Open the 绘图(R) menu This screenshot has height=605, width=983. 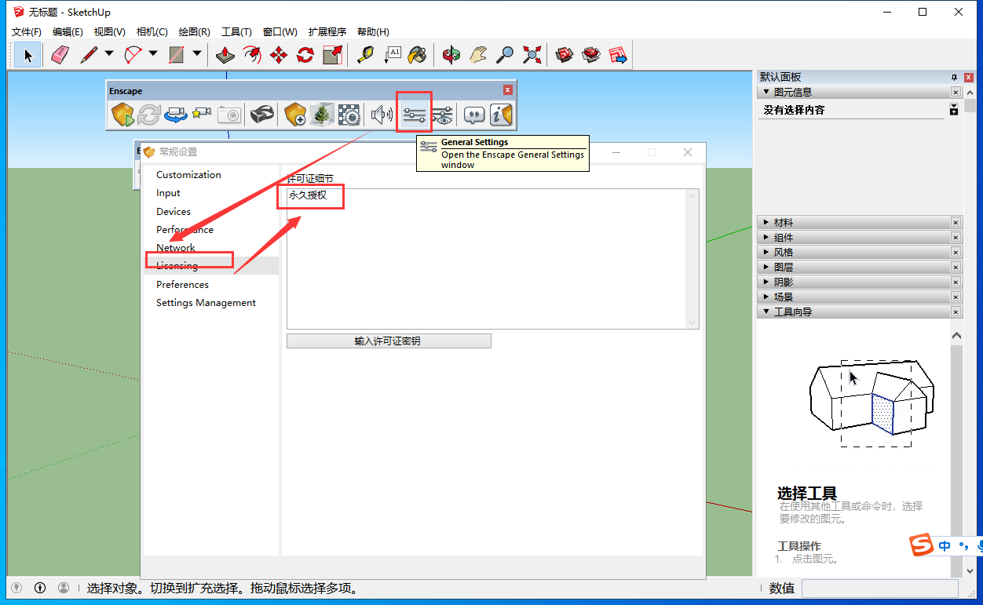point(195,32)
